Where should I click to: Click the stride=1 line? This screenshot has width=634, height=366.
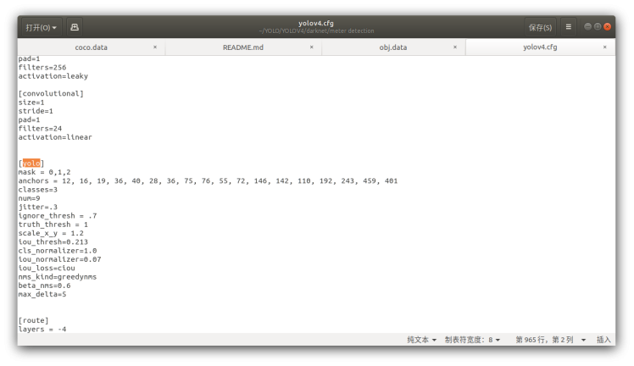point(36,111)
